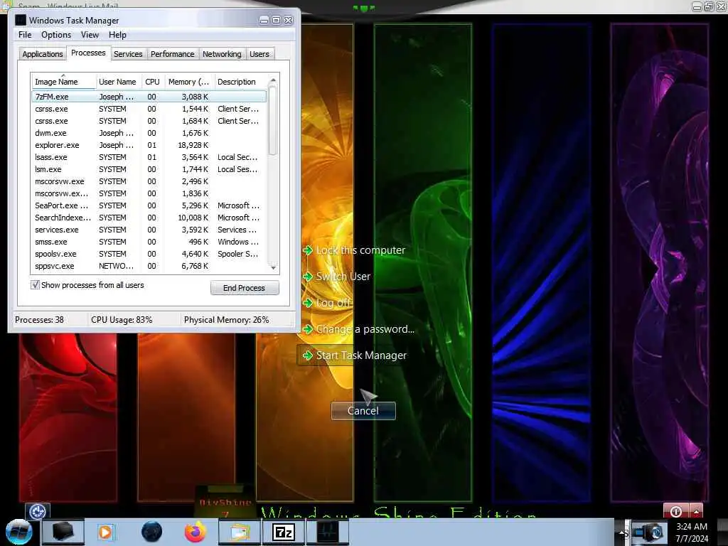Screen dimensions: 728x546
Task: Switch to Windows Live Mail taskbar button
Action: pyautogui.click(x=239, y=532)
